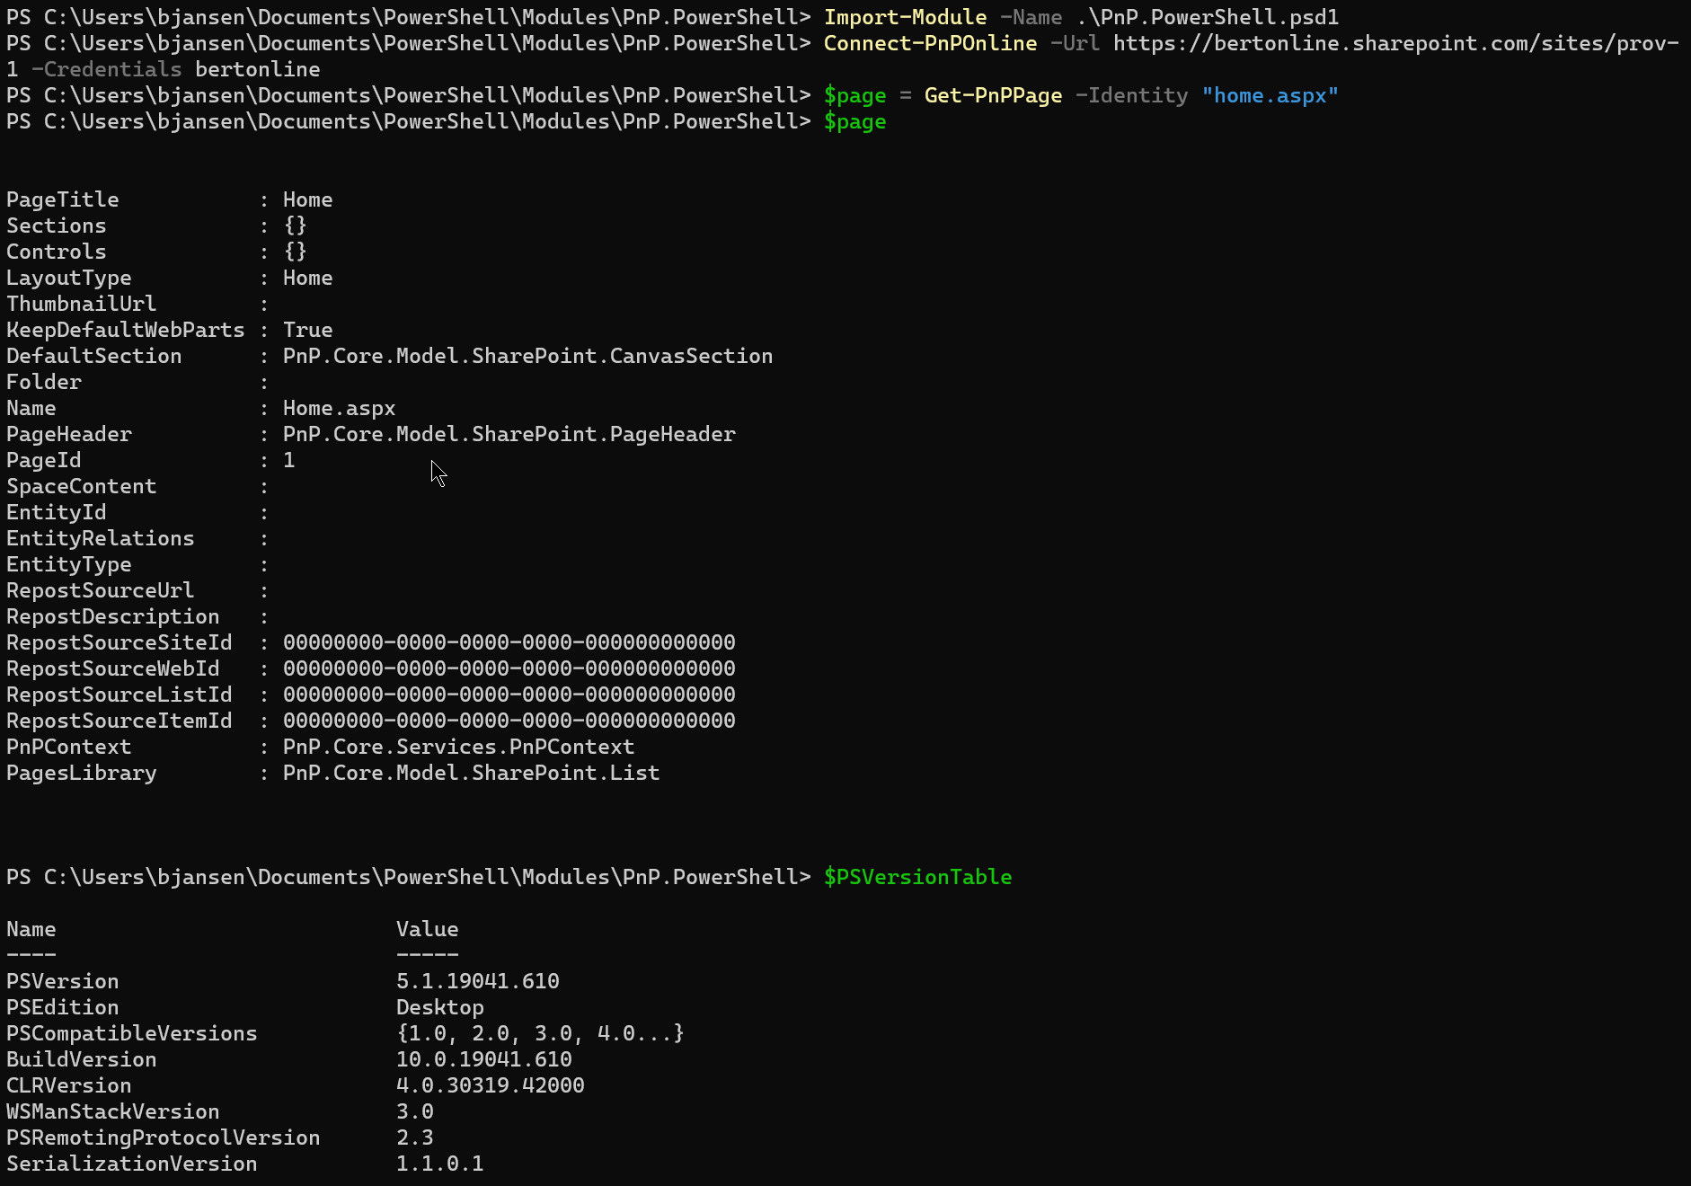The width and height of the screenshot is (1691, 1186).
Task: Select the bertonline credentials argument
Action: (x=256, y=68)
